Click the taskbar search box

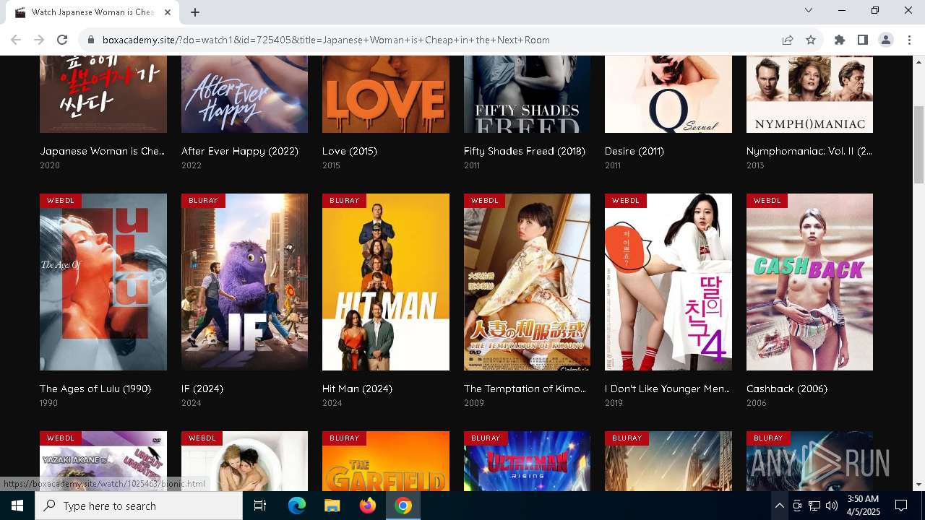click(139, 506)
